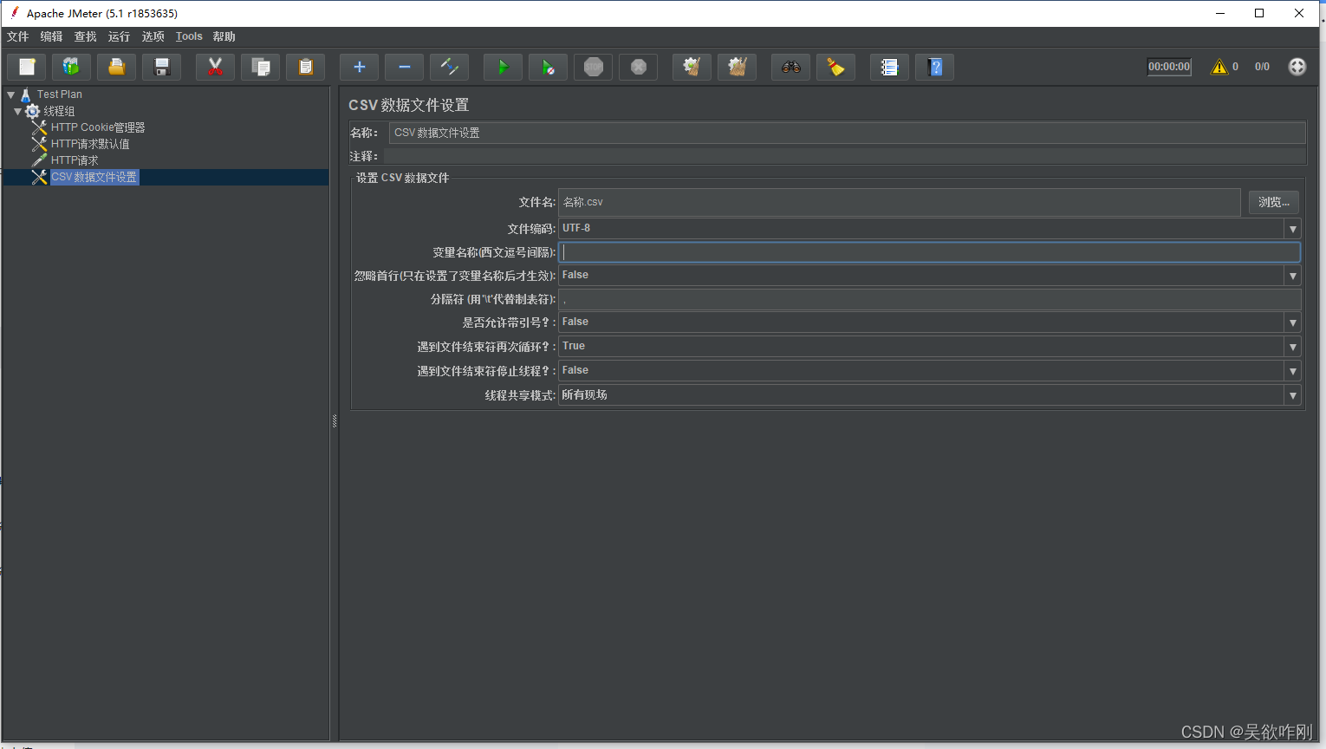This screenshot has height=749, width=1326.
Task: Open the 帮助 menu
Action: 224,36
